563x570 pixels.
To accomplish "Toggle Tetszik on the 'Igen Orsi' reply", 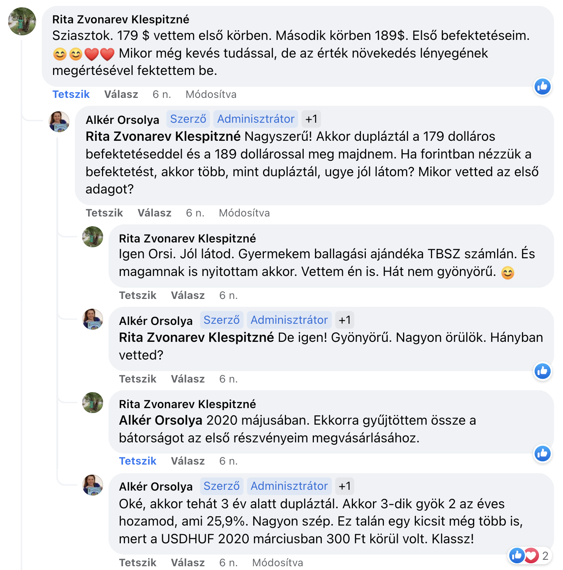I will click(x=137, y=296).
